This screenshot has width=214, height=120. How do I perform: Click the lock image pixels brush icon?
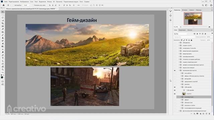(184, 40)
